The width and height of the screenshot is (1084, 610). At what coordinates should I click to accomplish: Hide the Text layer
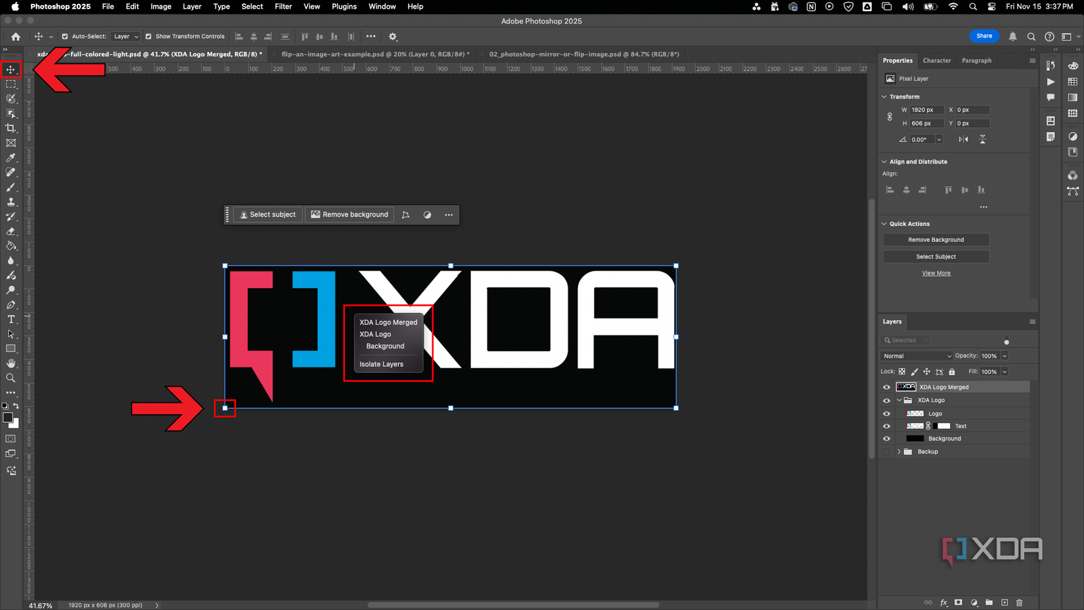[886, 426]
